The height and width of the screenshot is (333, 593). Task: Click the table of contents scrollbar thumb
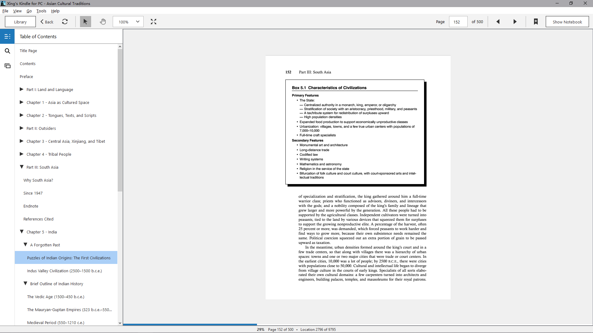point(120,120)
